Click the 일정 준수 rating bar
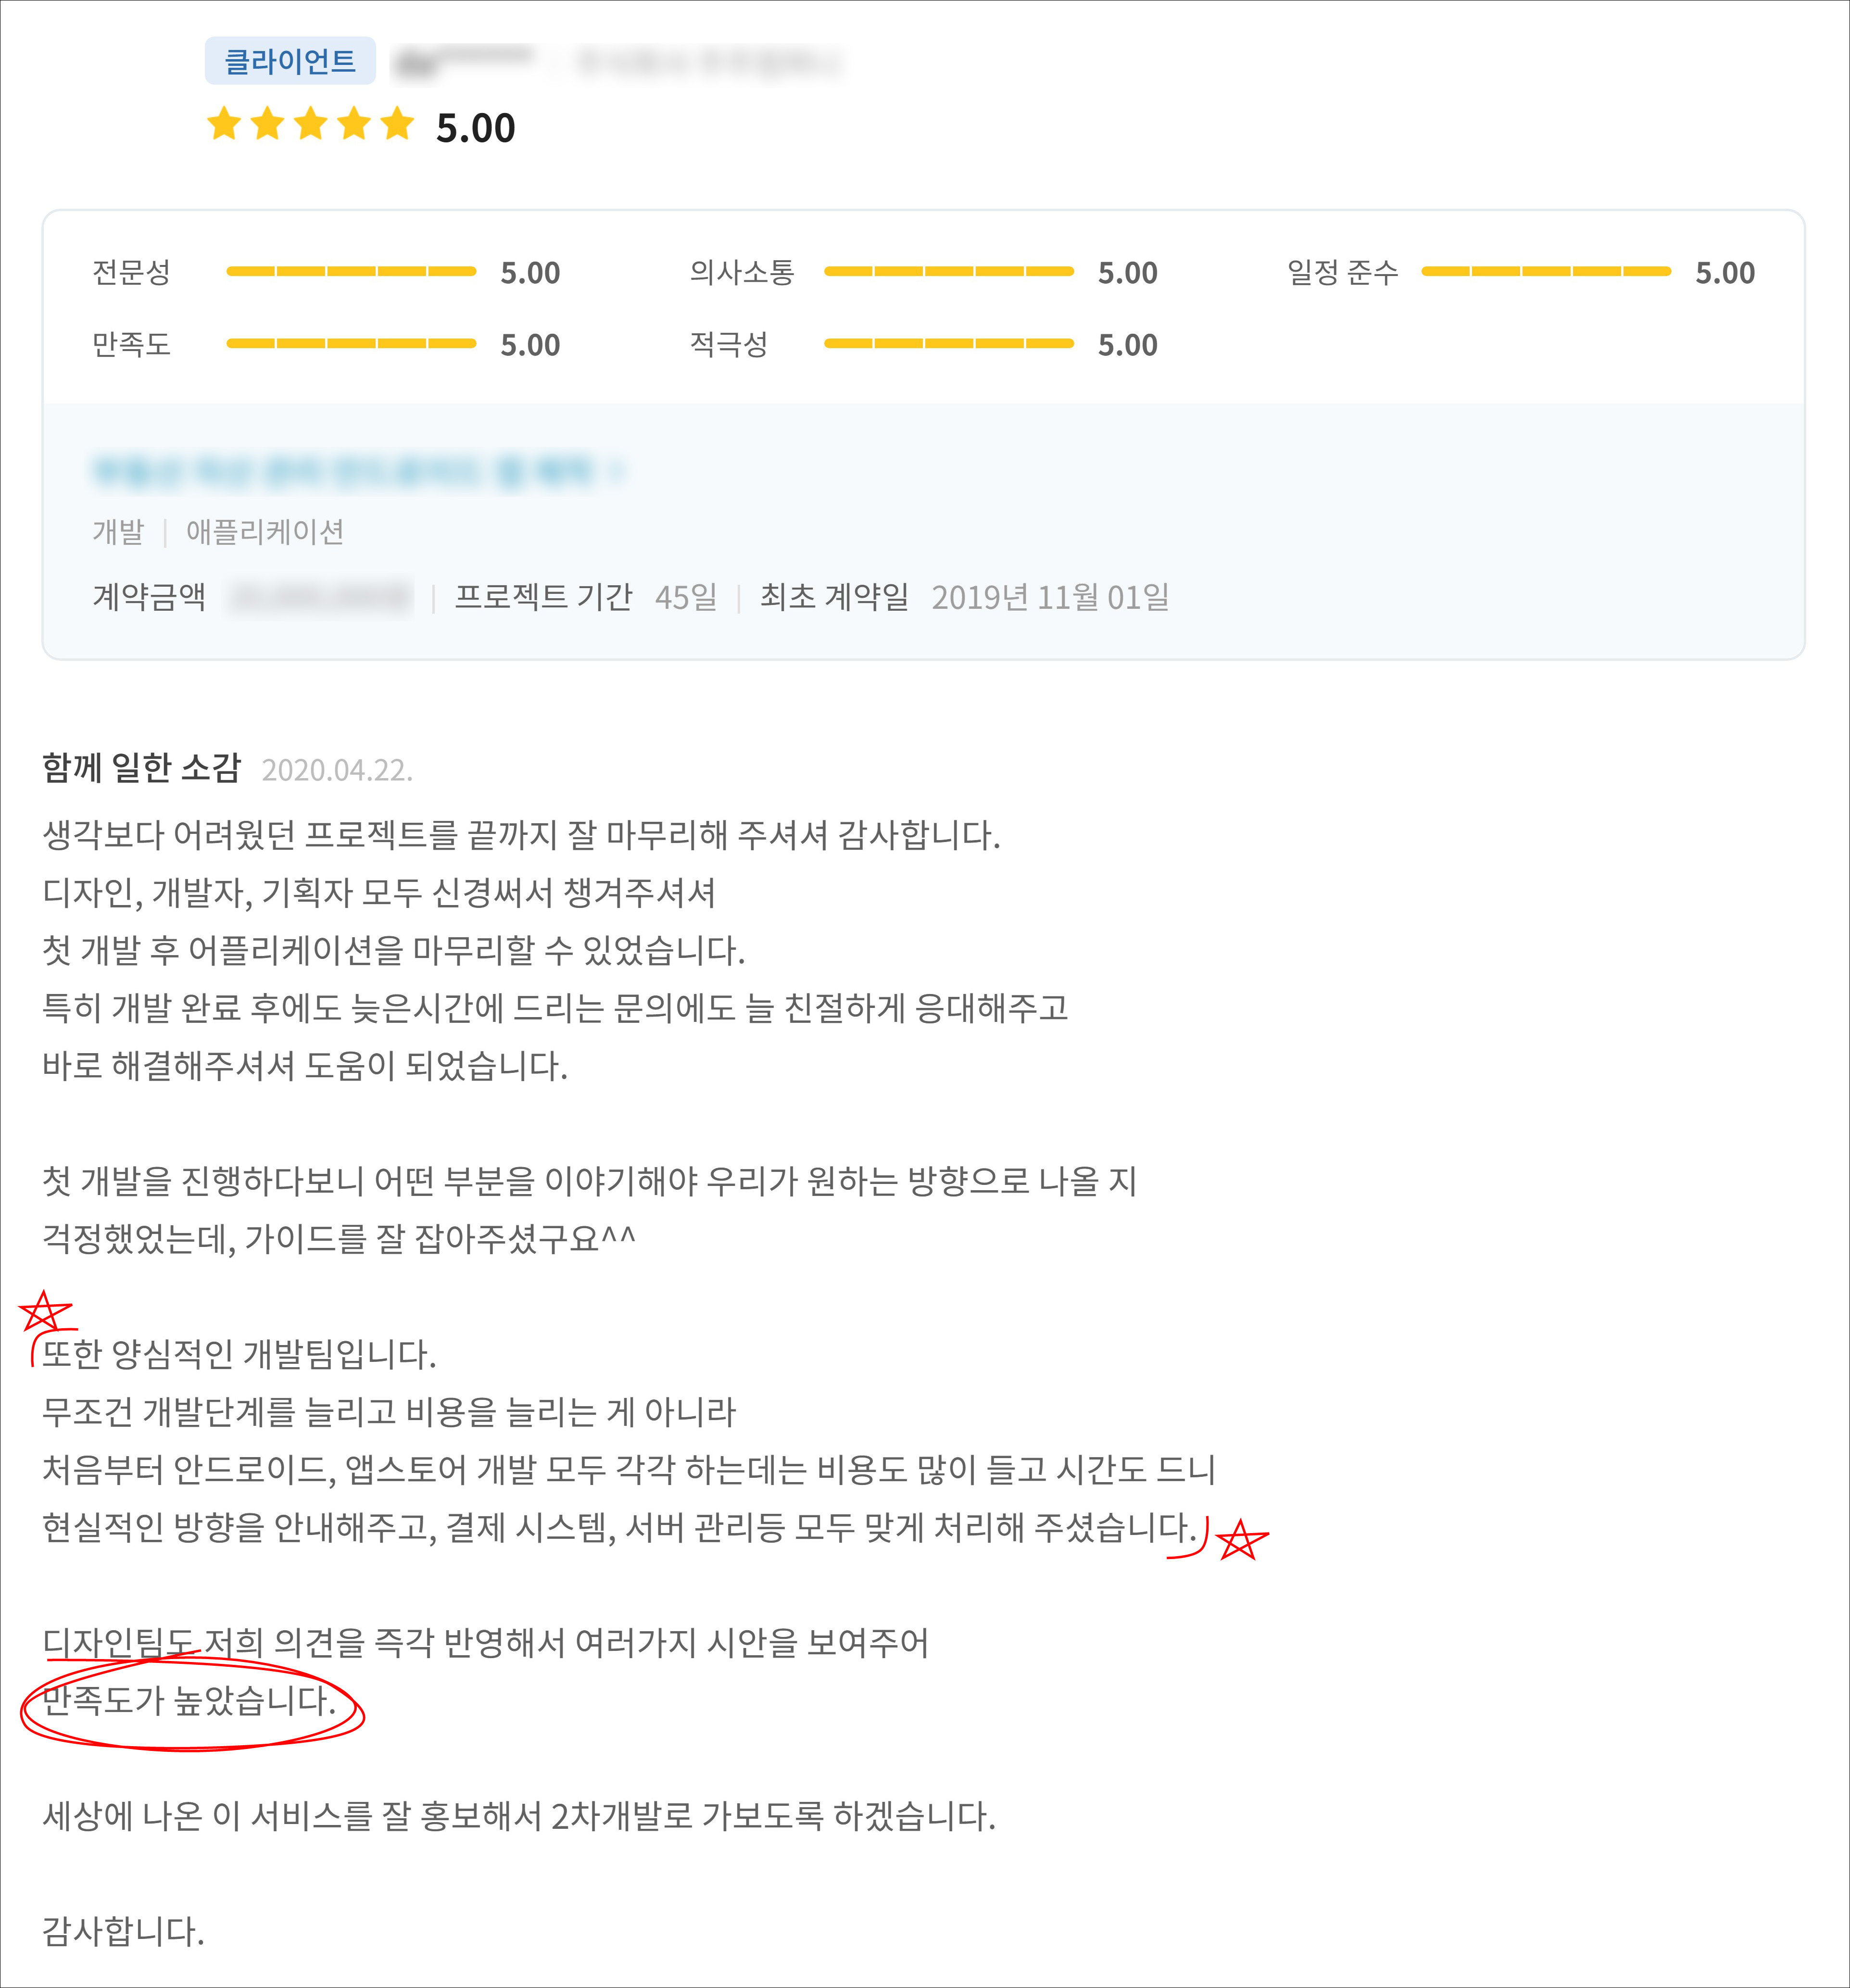The height and width of the screenshot is (1988, 1850). pyautogui.click(x=1545, y=271)
